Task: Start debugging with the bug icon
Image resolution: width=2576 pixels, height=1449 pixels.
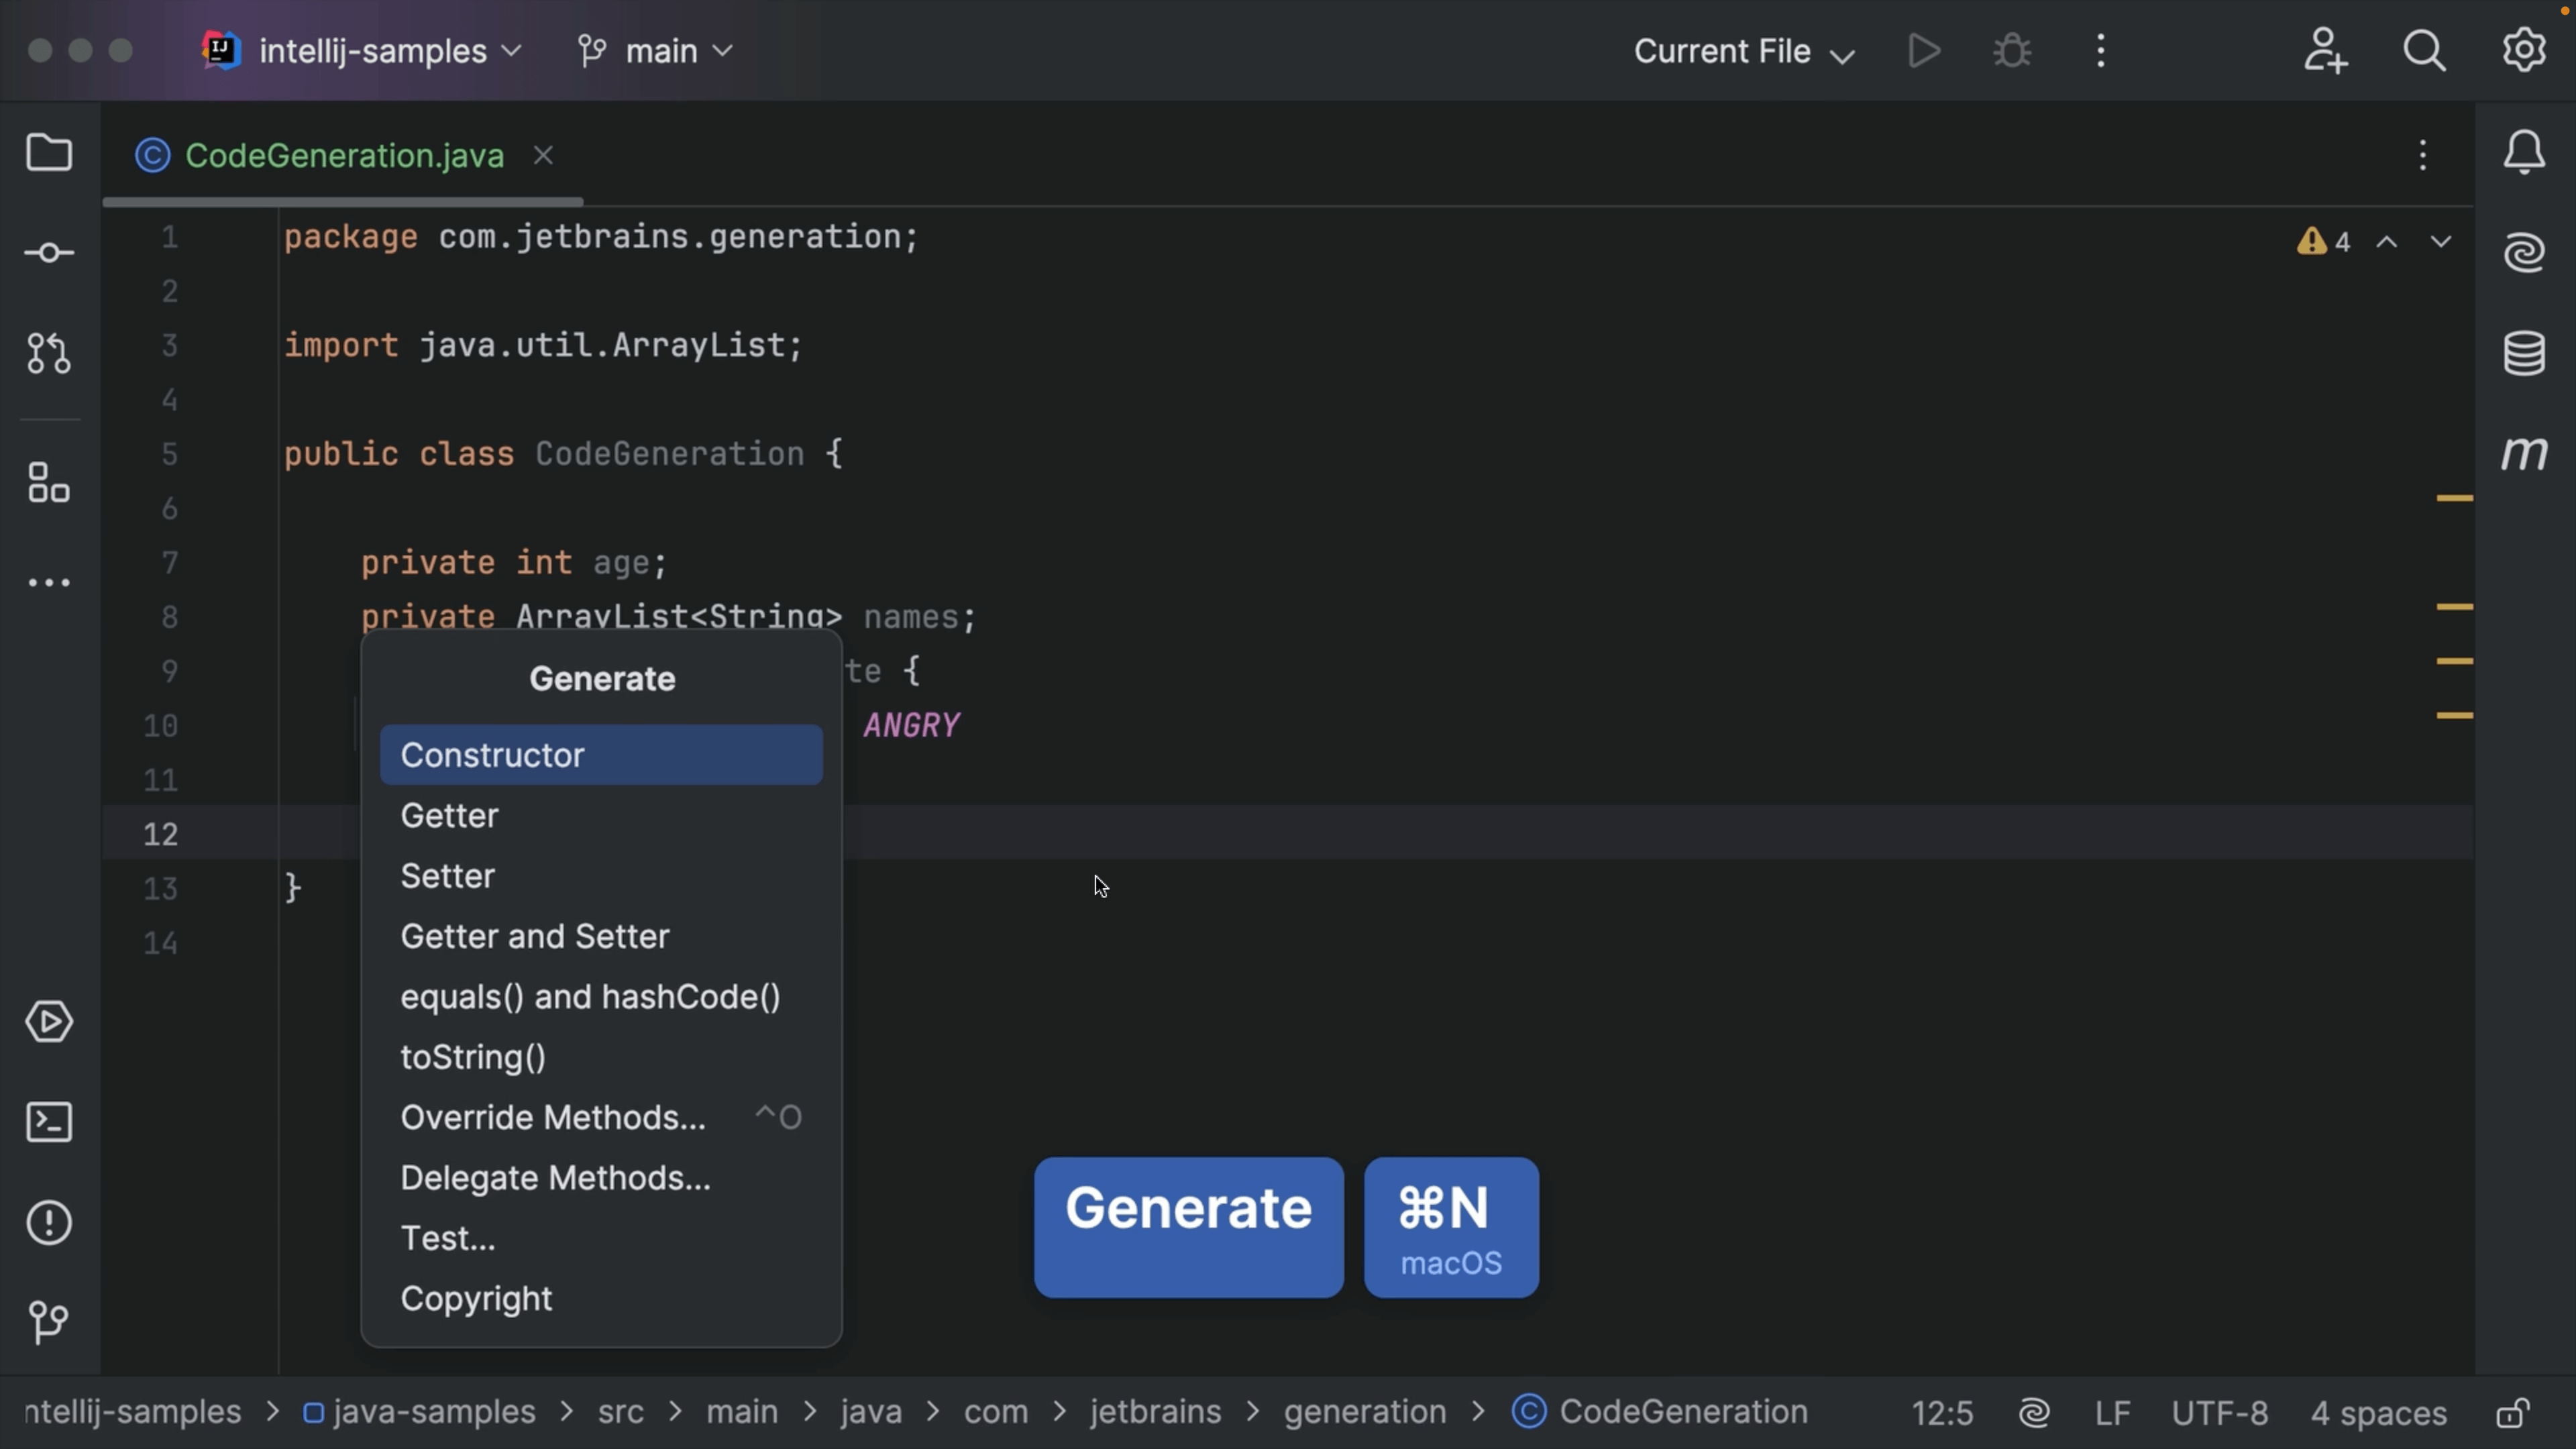Action: click(2010, 50)
